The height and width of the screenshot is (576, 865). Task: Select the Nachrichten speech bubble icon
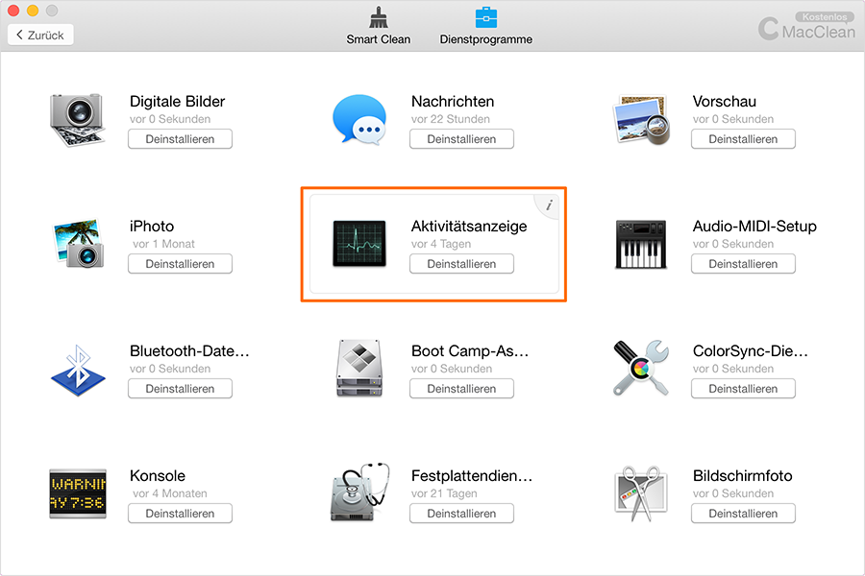359,120
